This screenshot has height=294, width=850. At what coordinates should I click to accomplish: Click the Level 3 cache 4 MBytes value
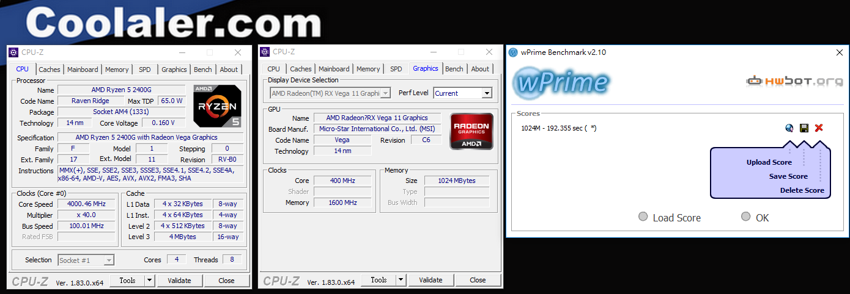pos(183,237)
